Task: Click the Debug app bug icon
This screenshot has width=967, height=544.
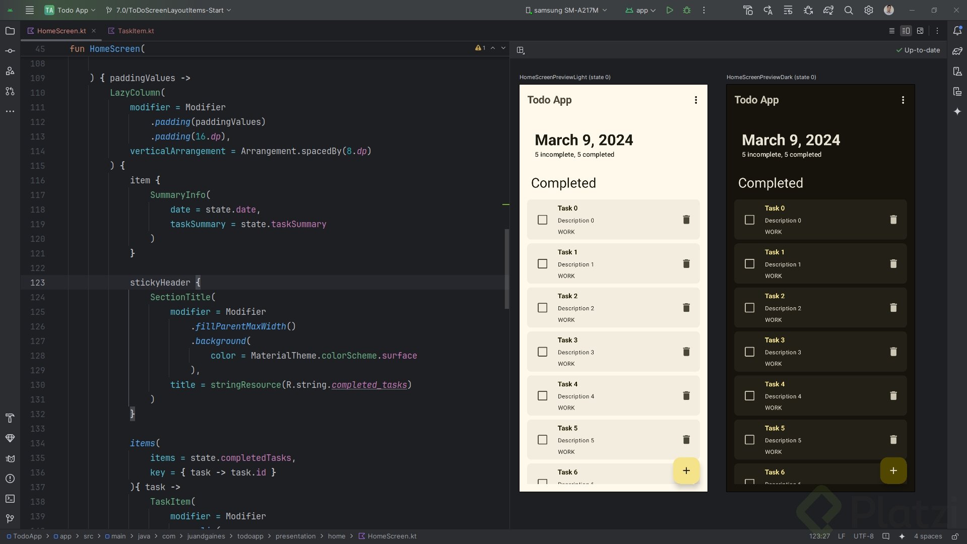Action: point(687,10)
